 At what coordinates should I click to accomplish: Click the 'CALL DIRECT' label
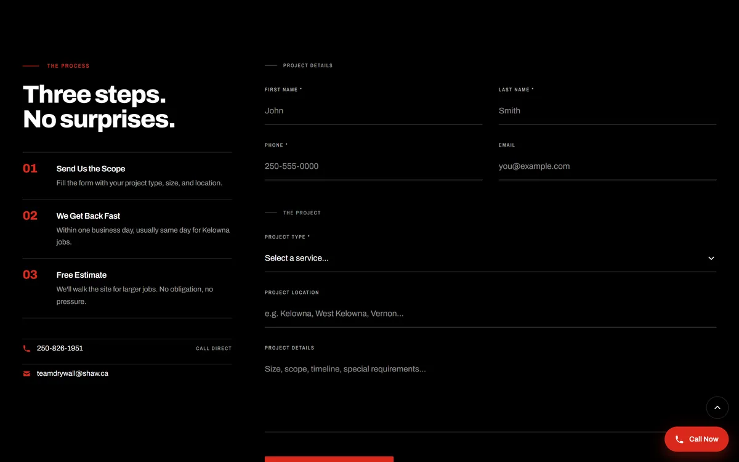(x=214, y=349)
